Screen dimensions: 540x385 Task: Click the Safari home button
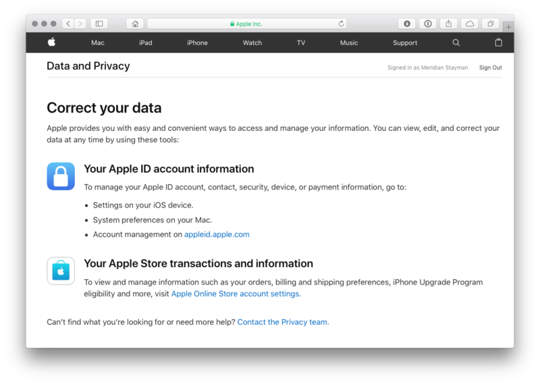click(135, 24)
